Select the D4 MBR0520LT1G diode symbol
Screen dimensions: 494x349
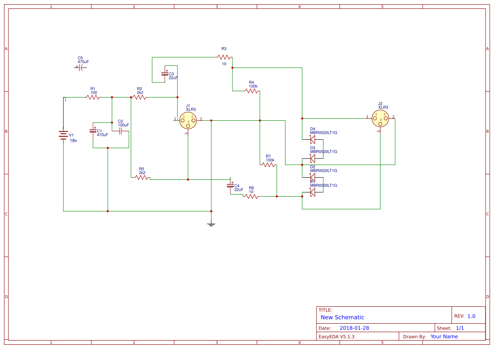pos(312,139)
